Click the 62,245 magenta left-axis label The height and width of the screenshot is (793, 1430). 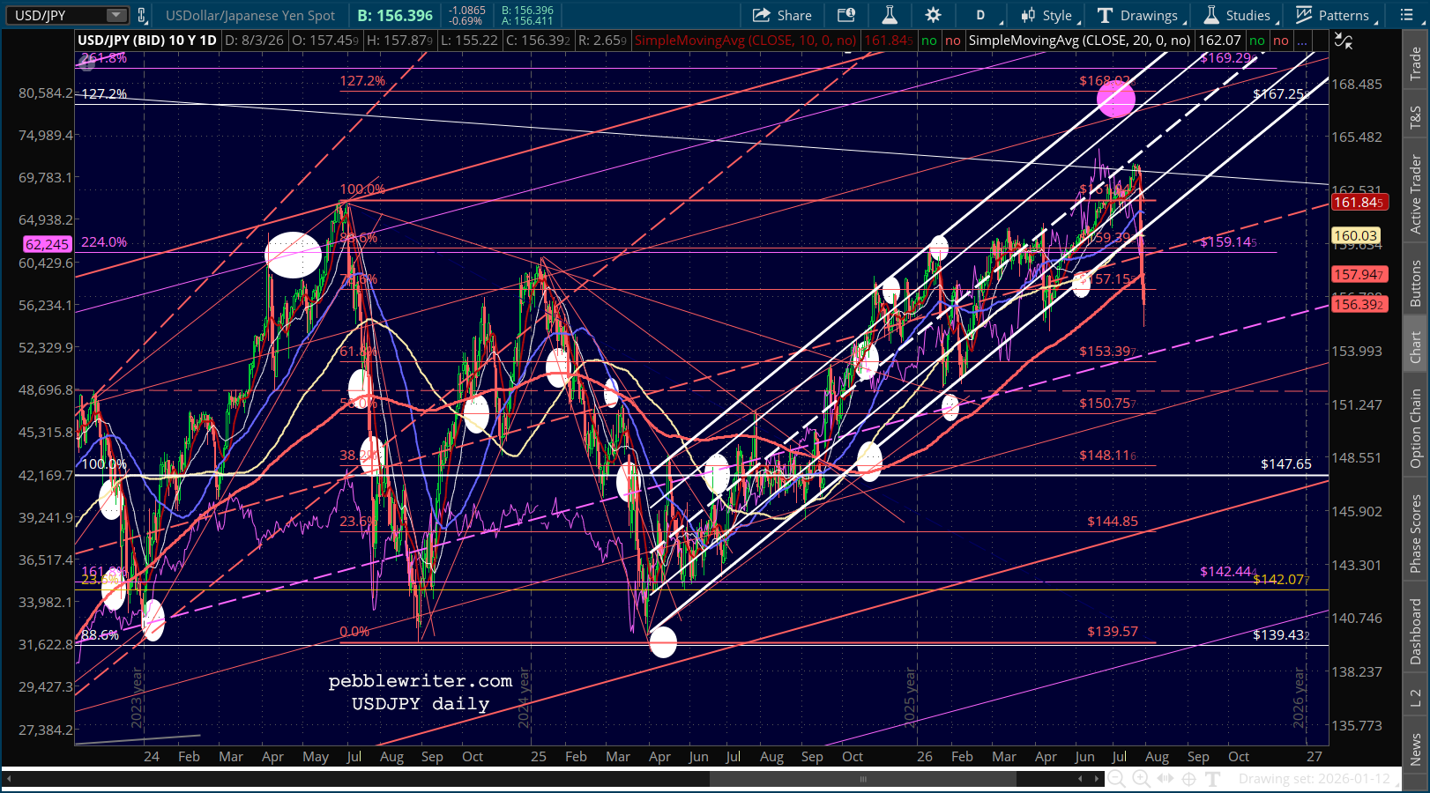pyautogui.click(x=47, y=244)
